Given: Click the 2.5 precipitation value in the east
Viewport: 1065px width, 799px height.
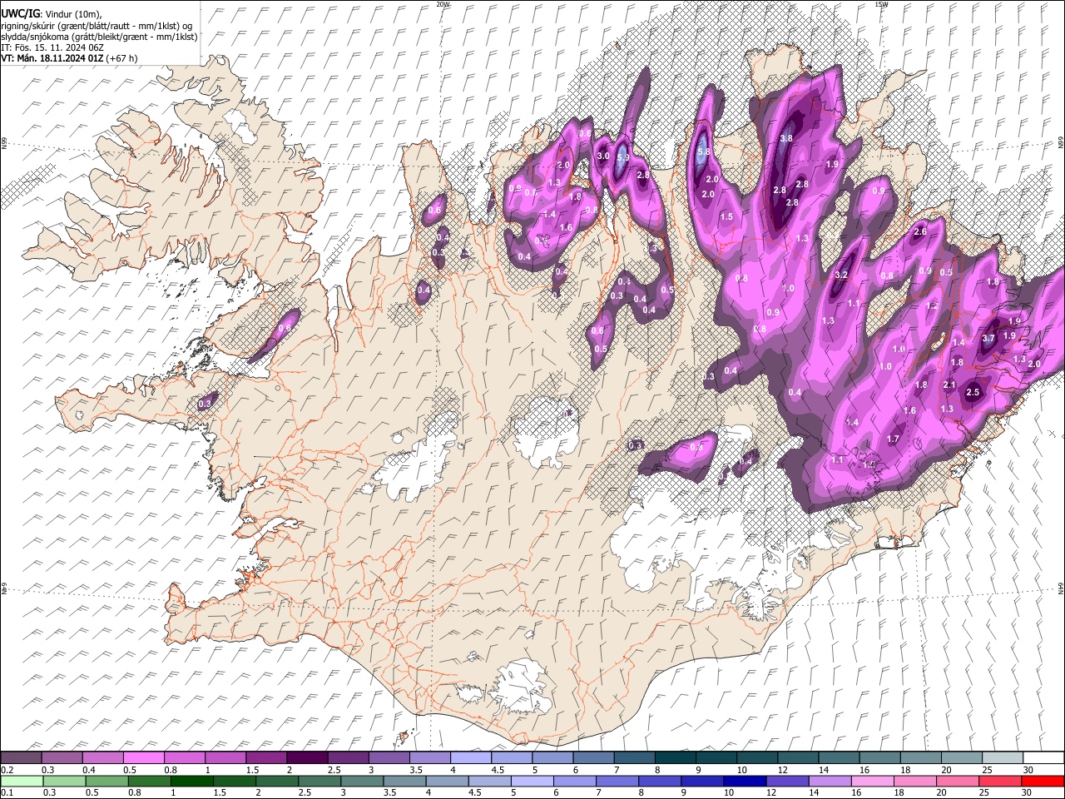Looking at the screenshot, I should tap(973, 392).
